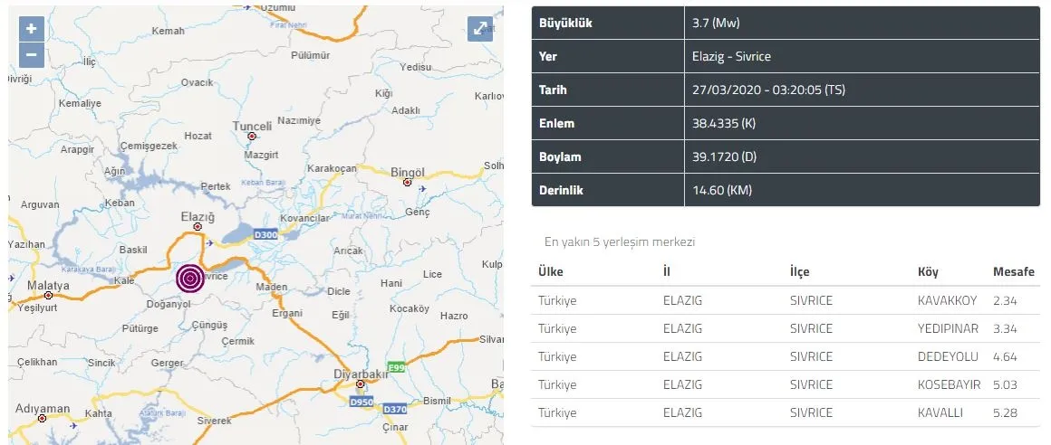Click the Elazığ city marker dot
1051x445 pixels.
198,227
